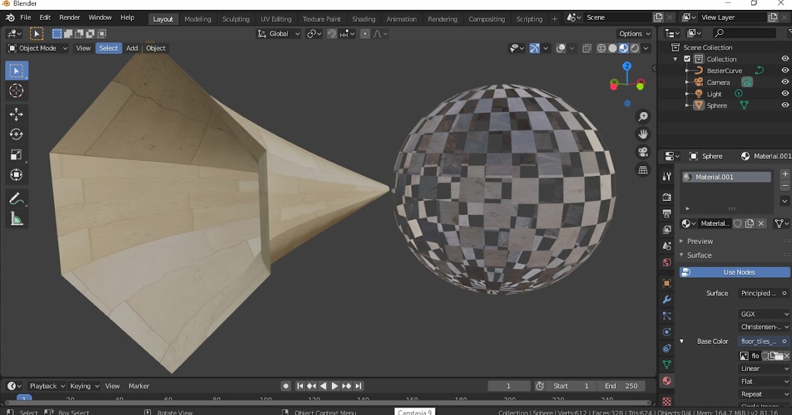
Task: Activate the Move tool
Action: (x=16, y=114)
